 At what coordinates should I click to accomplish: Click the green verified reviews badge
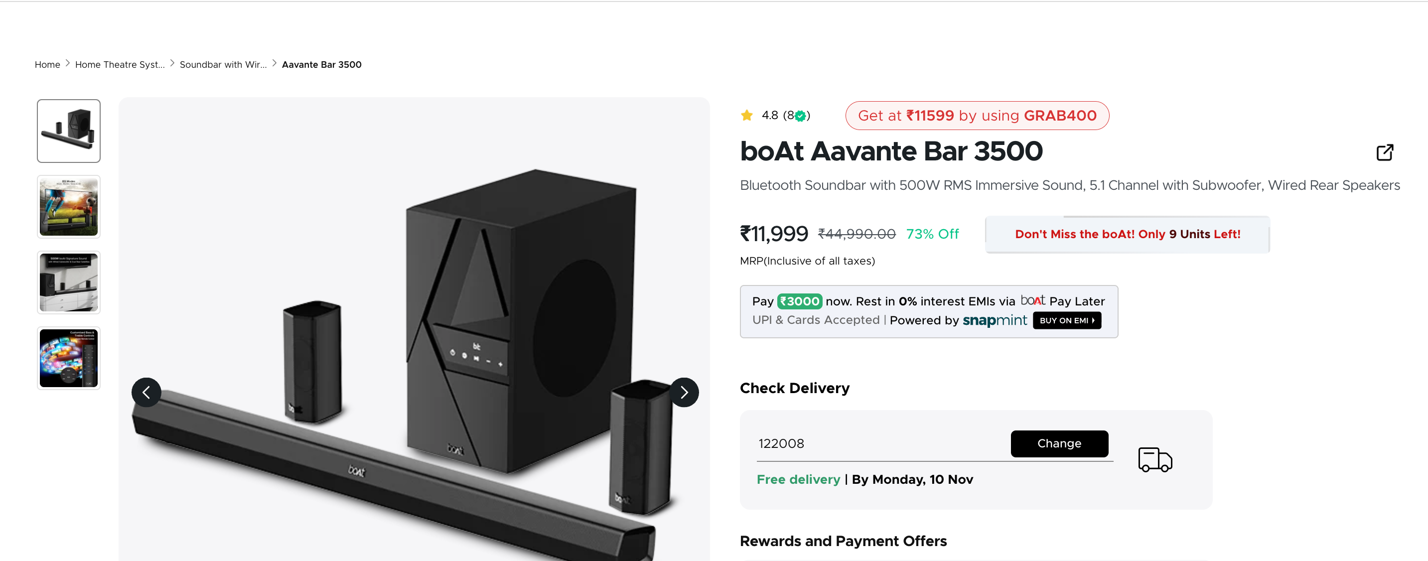point(800,116)
